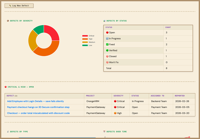Image resolution: width=200 pixels, height=139 pixels.
Task: Click the Defects by Type microscope icon
Action: point(8,132)
